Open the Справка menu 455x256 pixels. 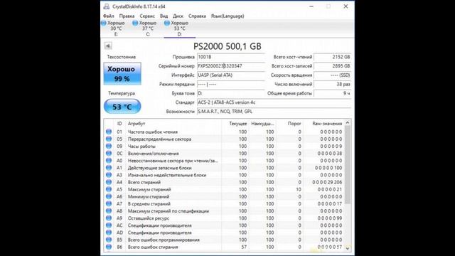tap(197, 16)
